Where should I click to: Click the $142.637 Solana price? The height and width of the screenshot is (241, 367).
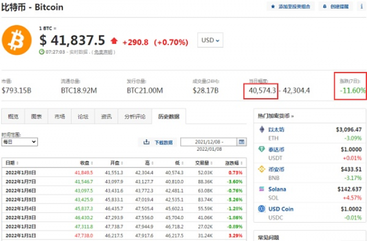coord(350,189)
